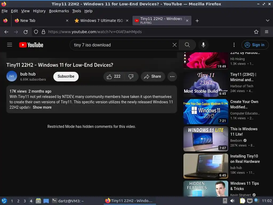Switch to the Windows 7 Ultimate ISO tab
This screenshot has width=273, height=205.
(102, 21)
